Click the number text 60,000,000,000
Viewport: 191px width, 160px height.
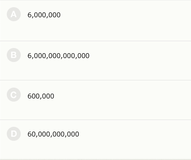click(53, 134)
